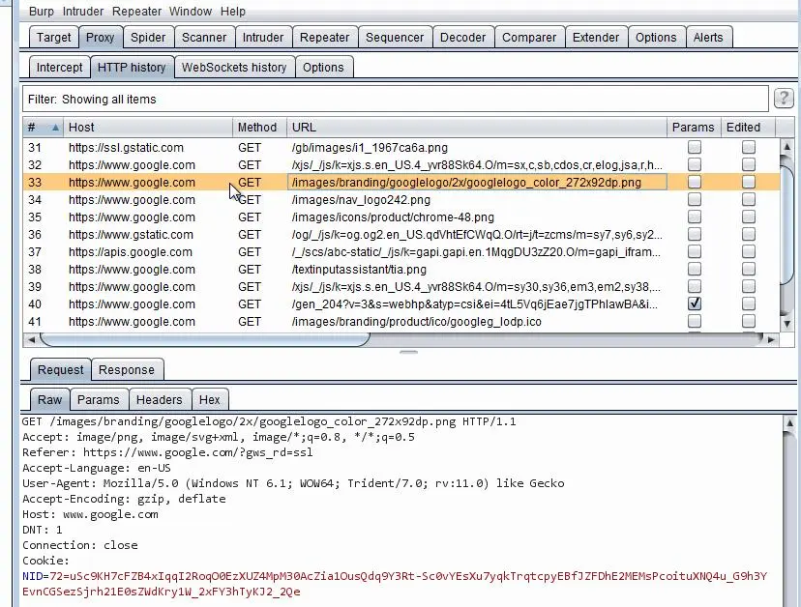Click the request pane scroll up arrow
This screenshot has width=801, height=607.
point(789,422)
